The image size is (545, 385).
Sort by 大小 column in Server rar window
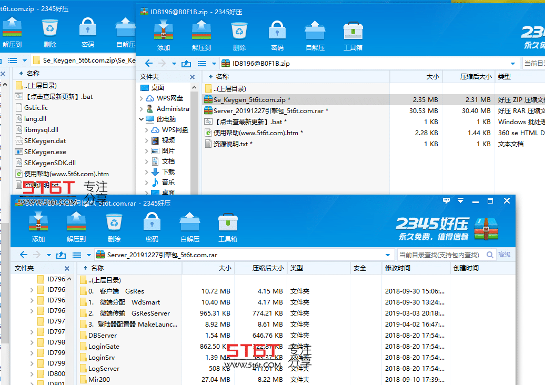click(208, 268)
